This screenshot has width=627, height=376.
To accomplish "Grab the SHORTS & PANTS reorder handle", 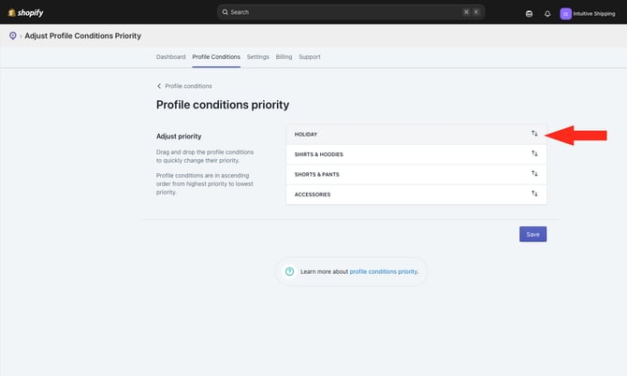I will (534, 173).
